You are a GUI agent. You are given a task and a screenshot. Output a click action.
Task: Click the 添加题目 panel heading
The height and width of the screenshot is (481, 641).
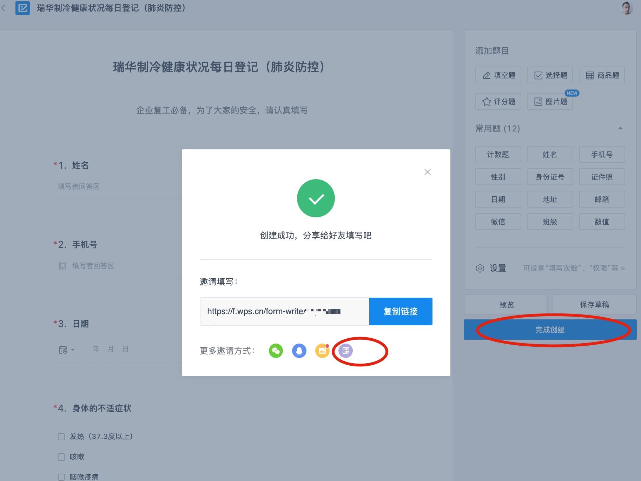pos(492,51)
